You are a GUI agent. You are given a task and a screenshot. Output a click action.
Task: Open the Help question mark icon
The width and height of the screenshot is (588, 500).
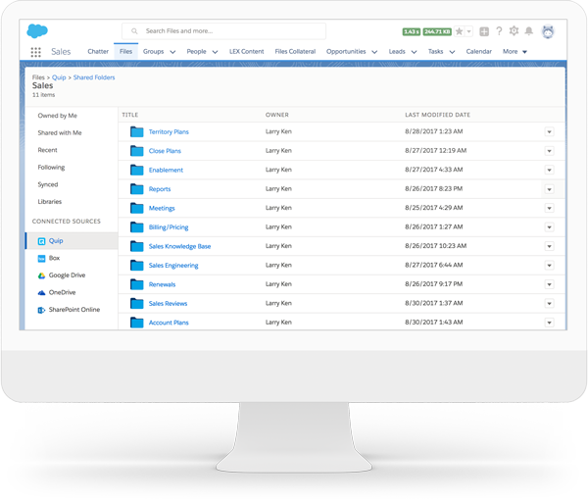(x=499, y=31)
